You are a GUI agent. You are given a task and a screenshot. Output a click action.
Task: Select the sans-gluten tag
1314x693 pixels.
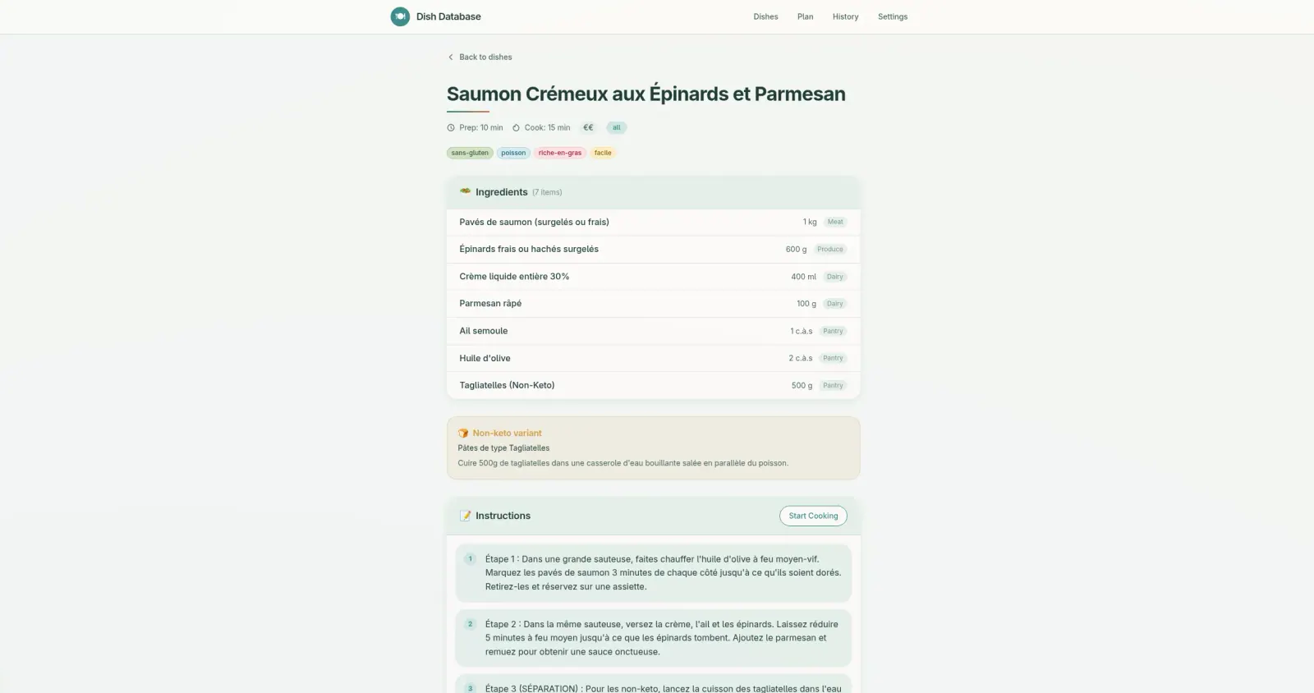pos(470,153)
